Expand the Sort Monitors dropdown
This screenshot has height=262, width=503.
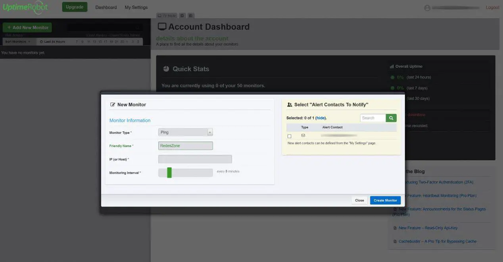[18, 42]
